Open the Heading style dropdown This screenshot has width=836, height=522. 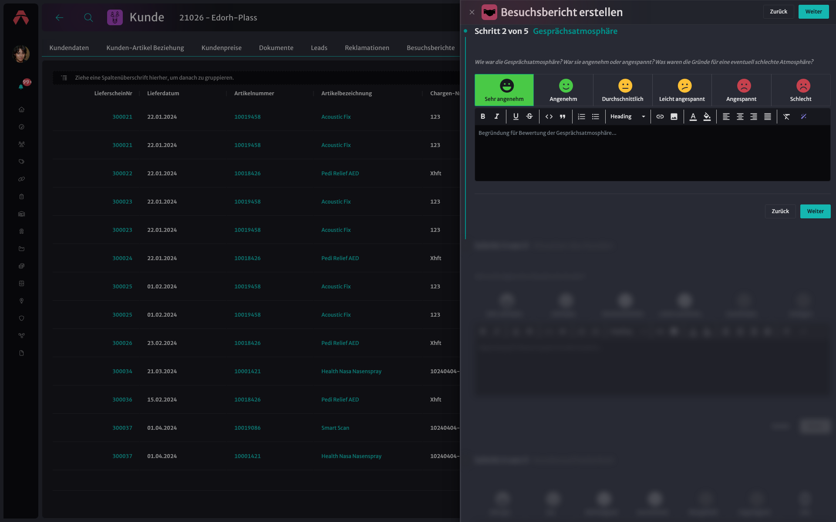pyautogui.click(x=627, y=117)
